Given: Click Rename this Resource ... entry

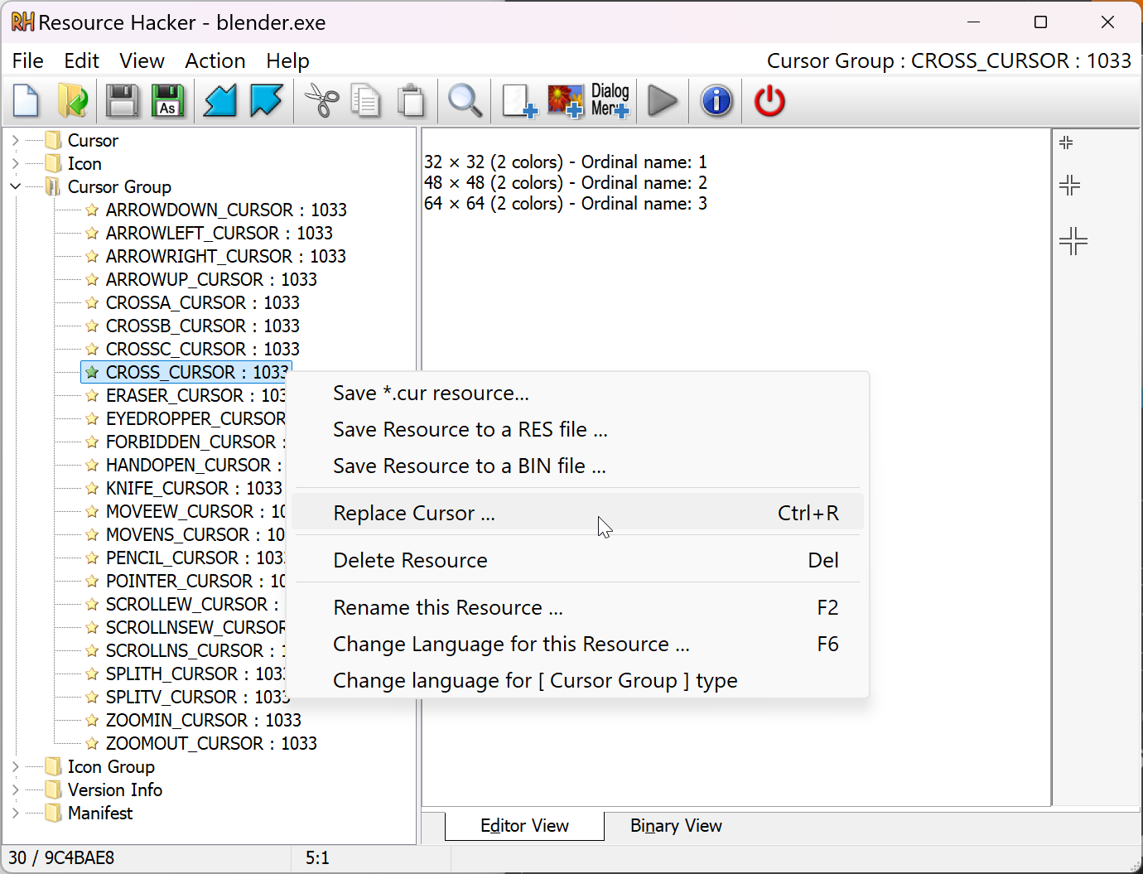Looking at the screenshot, I should [x=578, y=608].
